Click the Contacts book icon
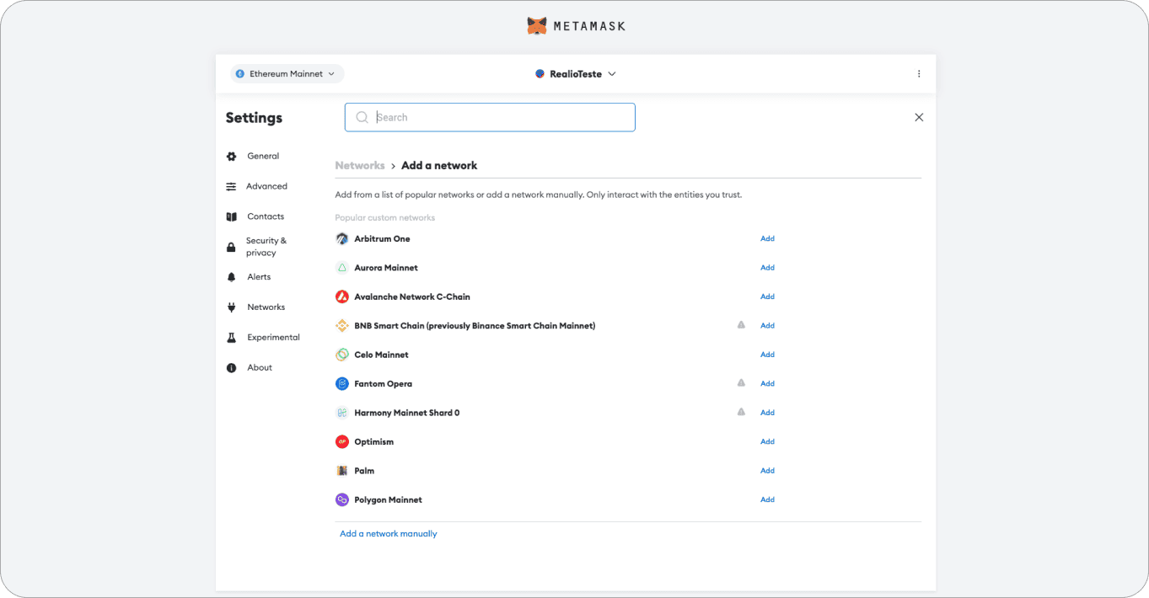This screenshot has width=1149, height=598. click(232, 217)
